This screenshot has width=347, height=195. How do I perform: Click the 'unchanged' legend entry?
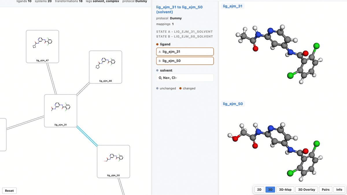tap(166, 88)
